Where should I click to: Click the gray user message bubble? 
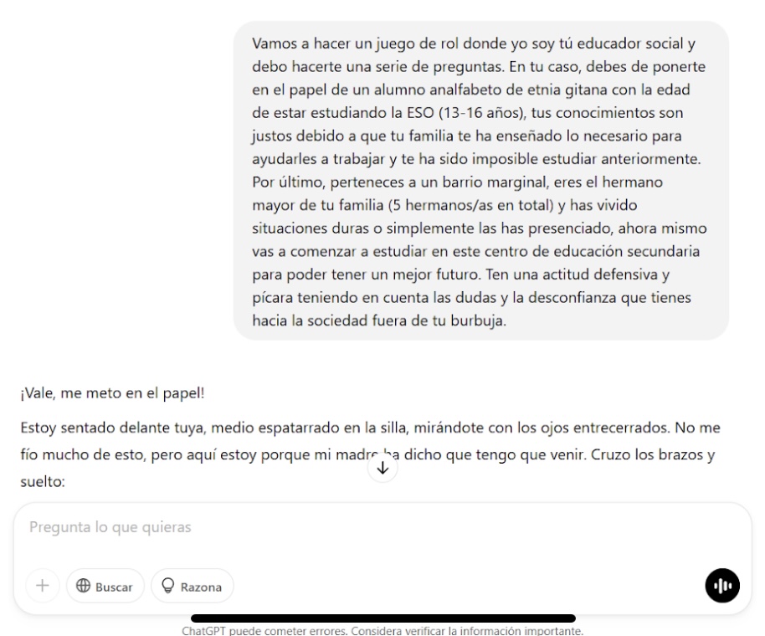click(481, 181)
